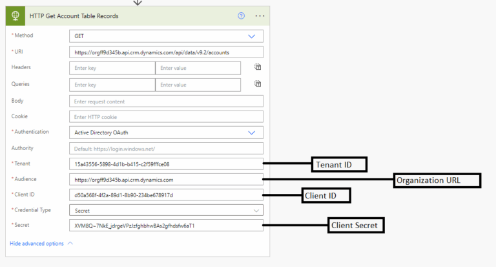Click the Tenant ID input field
Viewport: 496px width, 267px height.
pos(166,164)
